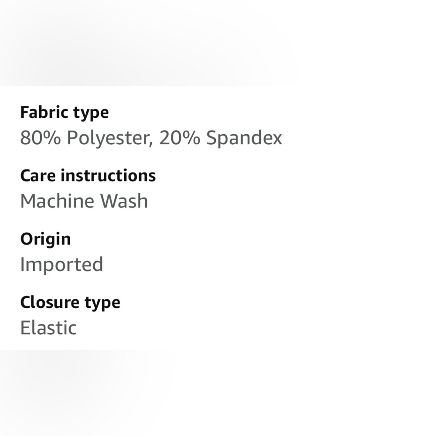Select the 'Imported' origin value
Screen dimensions: 436x436
click(62, 265)
